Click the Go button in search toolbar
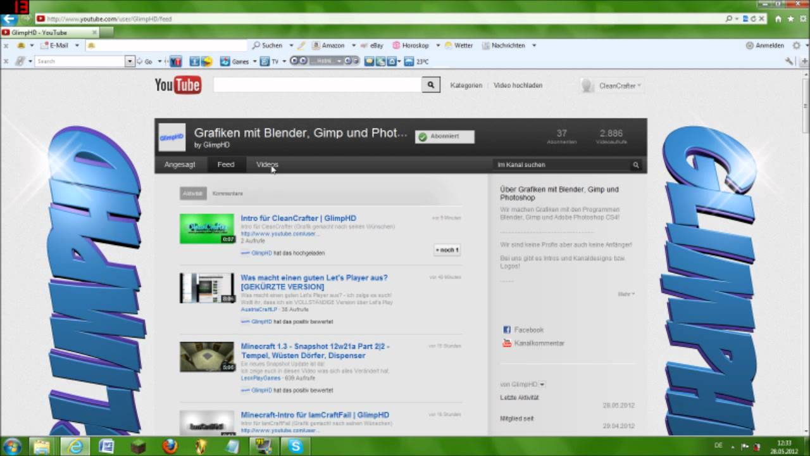 point(146,61)
